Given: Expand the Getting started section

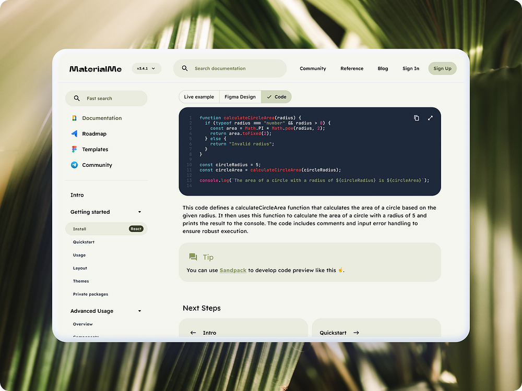Looking at the screenshot, I should pos(139,212).
